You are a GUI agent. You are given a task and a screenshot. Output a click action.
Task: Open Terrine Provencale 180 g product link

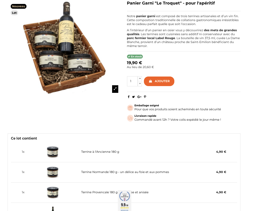tap(115, 192)
